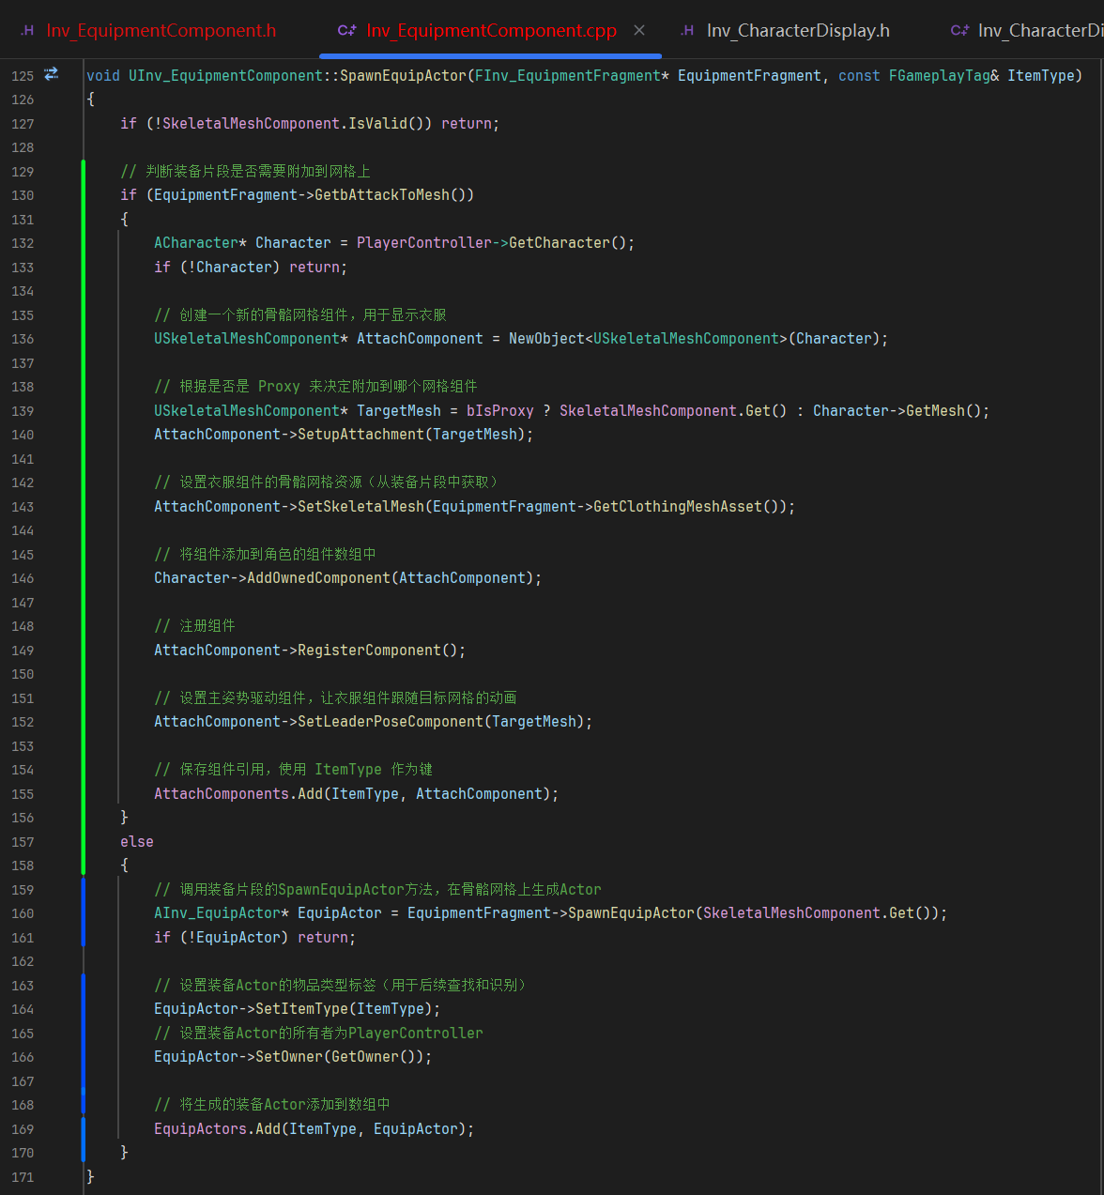
Task: Click SetItemType(ItemType) on line 164
Action: point(344,1009)
